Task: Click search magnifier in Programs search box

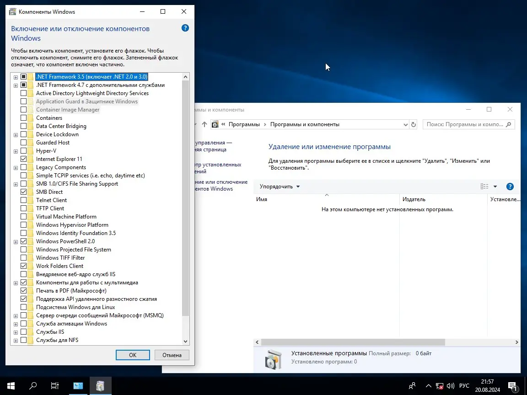Action: tap(509, 124)
